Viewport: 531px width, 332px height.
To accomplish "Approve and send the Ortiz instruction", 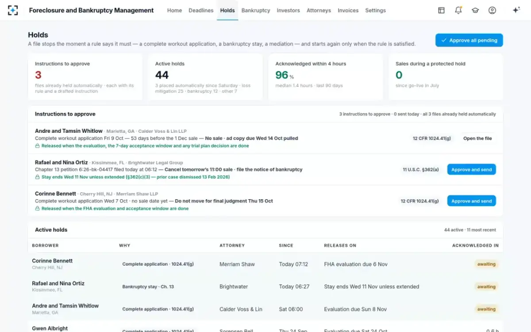I will click(471, 170).
